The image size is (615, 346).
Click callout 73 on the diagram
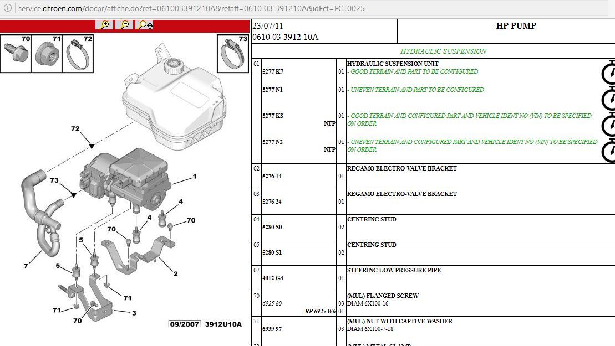point(54,180)
